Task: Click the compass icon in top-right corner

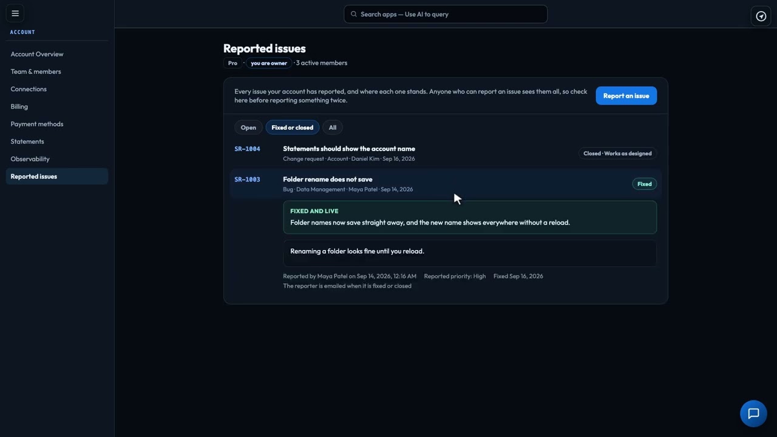Action: (x=761, y=16)
